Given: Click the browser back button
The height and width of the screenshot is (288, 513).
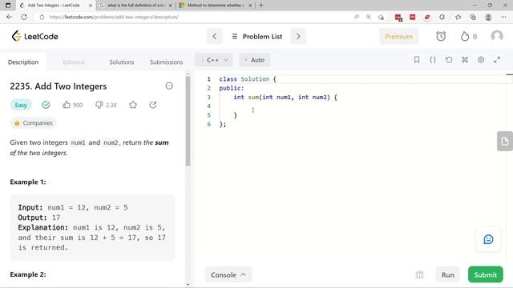Looking at the screenshot, I should click(x=9, y=17).
